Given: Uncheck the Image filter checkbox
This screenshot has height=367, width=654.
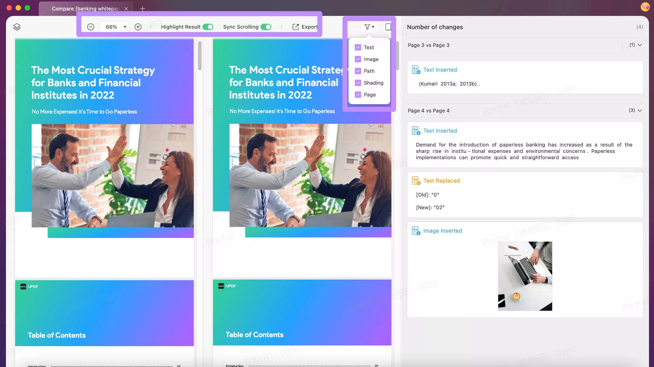Looking at the screenshot, I should 358,59.
